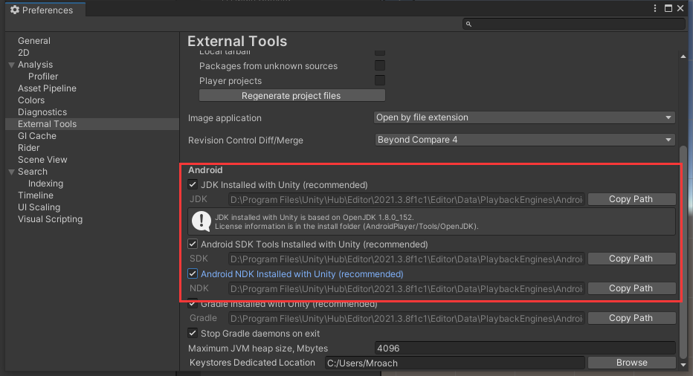Click the search magnifier icon
Viewport: 693px width, 376px height.
coord(468,25)
